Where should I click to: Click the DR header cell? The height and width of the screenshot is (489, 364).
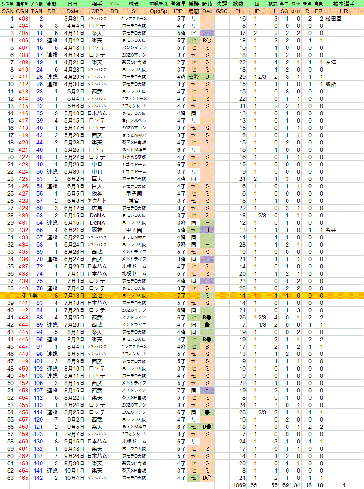(x=51, y=11)
